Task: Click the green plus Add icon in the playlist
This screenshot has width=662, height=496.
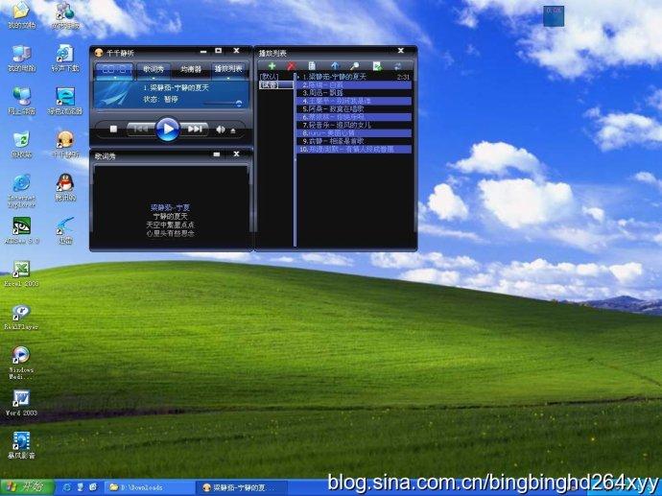Action: point(272,66)
